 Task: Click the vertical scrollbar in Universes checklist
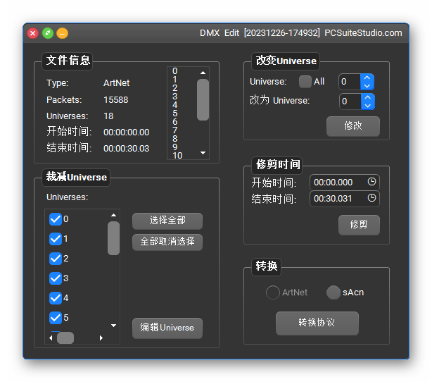[113, 238]
